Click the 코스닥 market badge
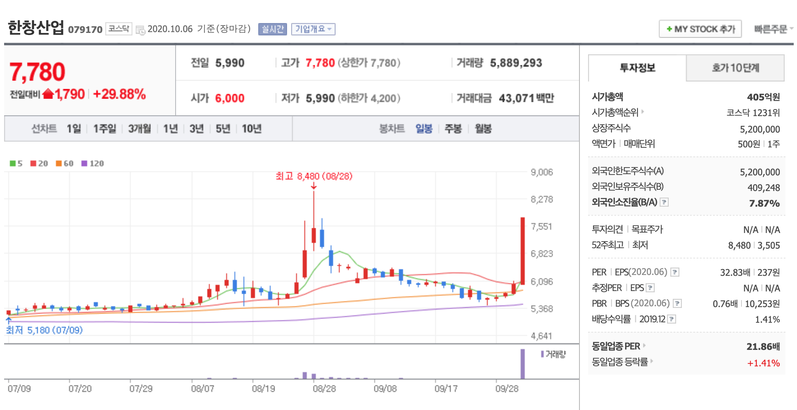 tap(119, 29)
